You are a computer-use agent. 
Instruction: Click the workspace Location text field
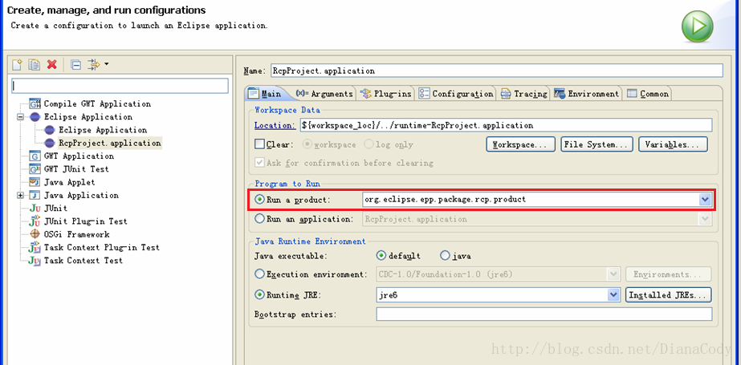(506, 125)
